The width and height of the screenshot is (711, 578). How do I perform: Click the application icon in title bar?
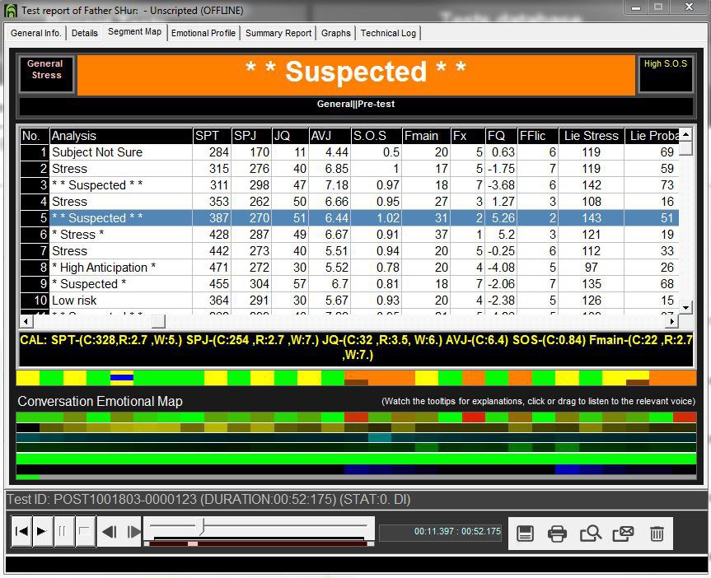pyautogui.click(x=11, y=10)
